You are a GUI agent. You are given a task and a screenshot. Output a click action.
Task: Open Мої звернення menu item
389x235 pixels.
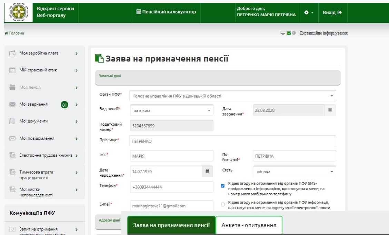pyautogui.click(x=44, y=104)
